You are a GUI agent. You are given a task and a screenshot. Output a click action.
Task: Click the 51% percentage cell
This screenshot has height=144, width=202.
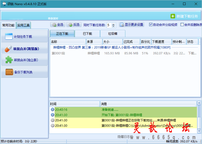(x=145, y=53)
